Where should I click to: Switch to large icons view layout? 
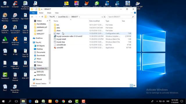[x=134, y=86]
